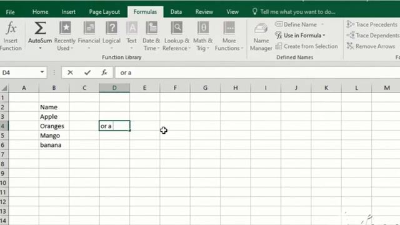The height and width of the screenshot is (225, 400).
Task: Select column H header
Action: (x=236, y=88)
